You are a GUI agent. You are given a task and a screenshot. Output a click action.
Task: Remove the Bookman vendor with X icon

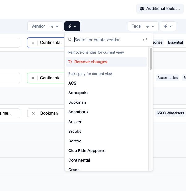(33, 113)
